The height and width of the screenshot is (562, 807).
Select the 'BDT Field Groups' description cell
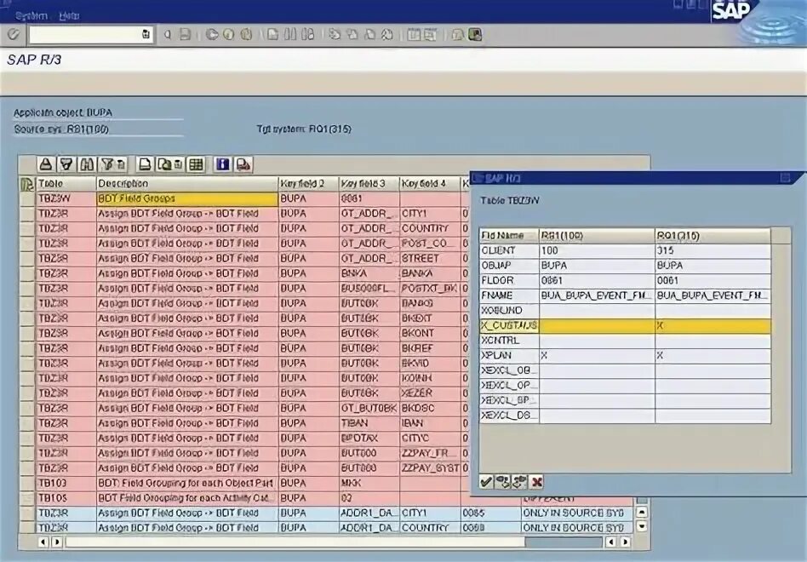click(x=186, y=198)
